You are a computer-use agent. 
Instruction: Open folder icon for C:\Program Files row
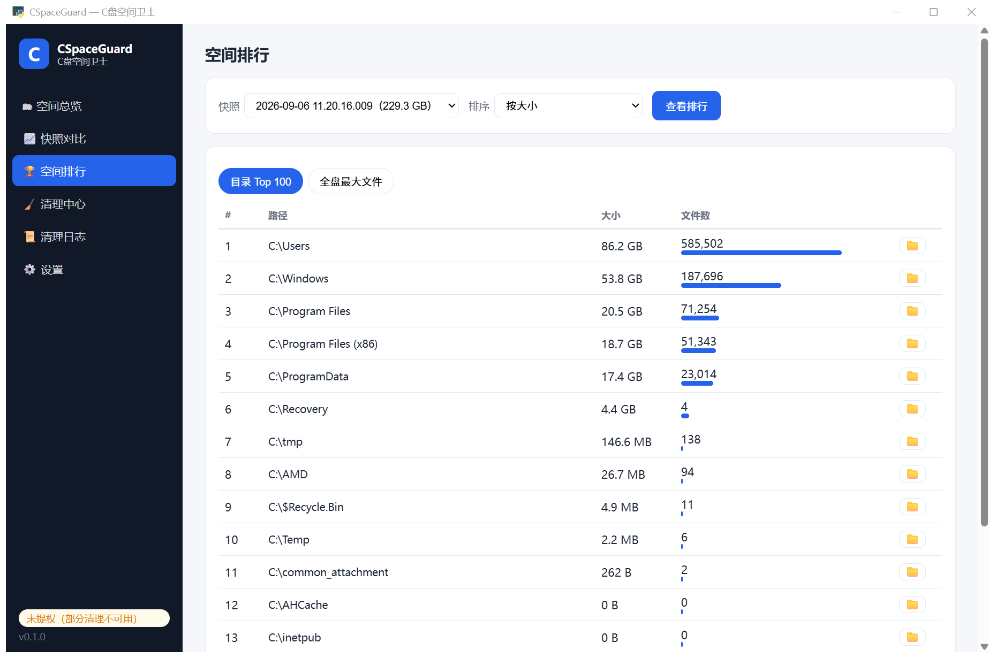(912, 311)
